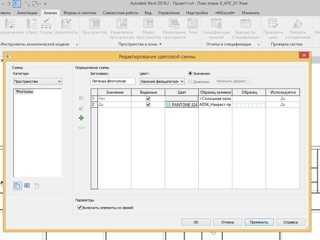Close the color scheme dialog
The image size is (320, 240).
tap(304, 55)
